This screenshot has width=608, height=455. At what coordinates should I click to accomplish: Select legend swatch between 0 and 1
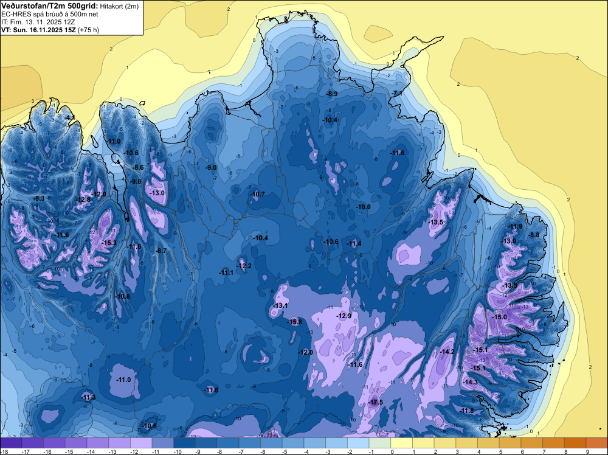[402, 443]
